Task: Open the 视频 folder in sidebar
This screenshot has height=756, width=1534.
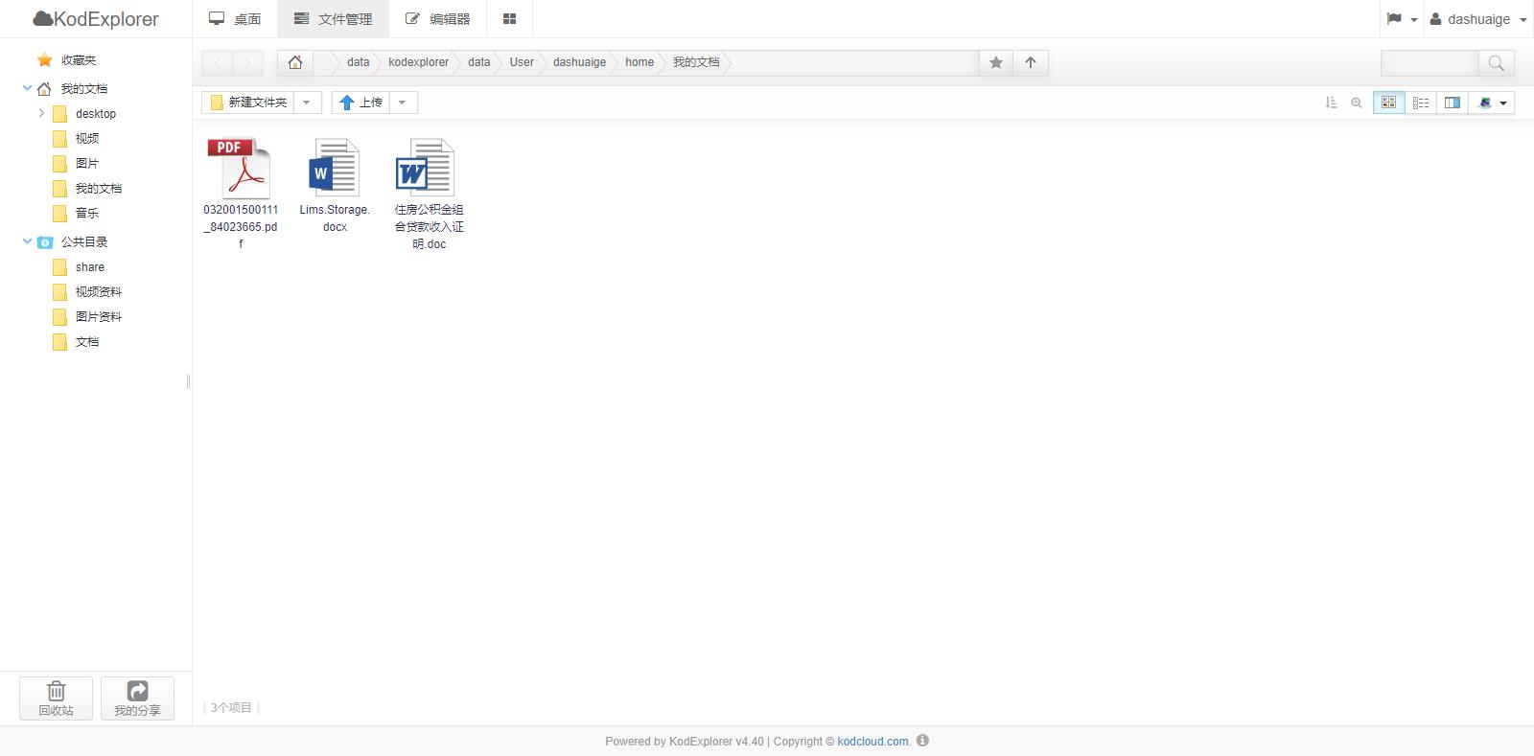Action: (87, 139)
